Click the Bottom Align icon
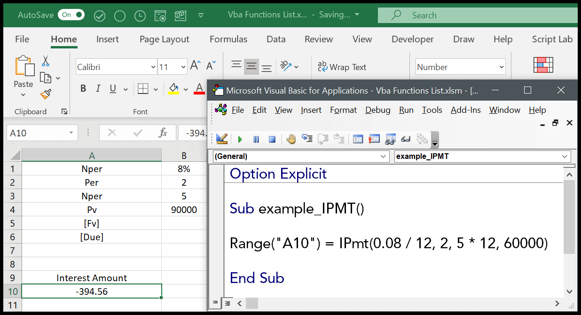 tap(267, 68)
